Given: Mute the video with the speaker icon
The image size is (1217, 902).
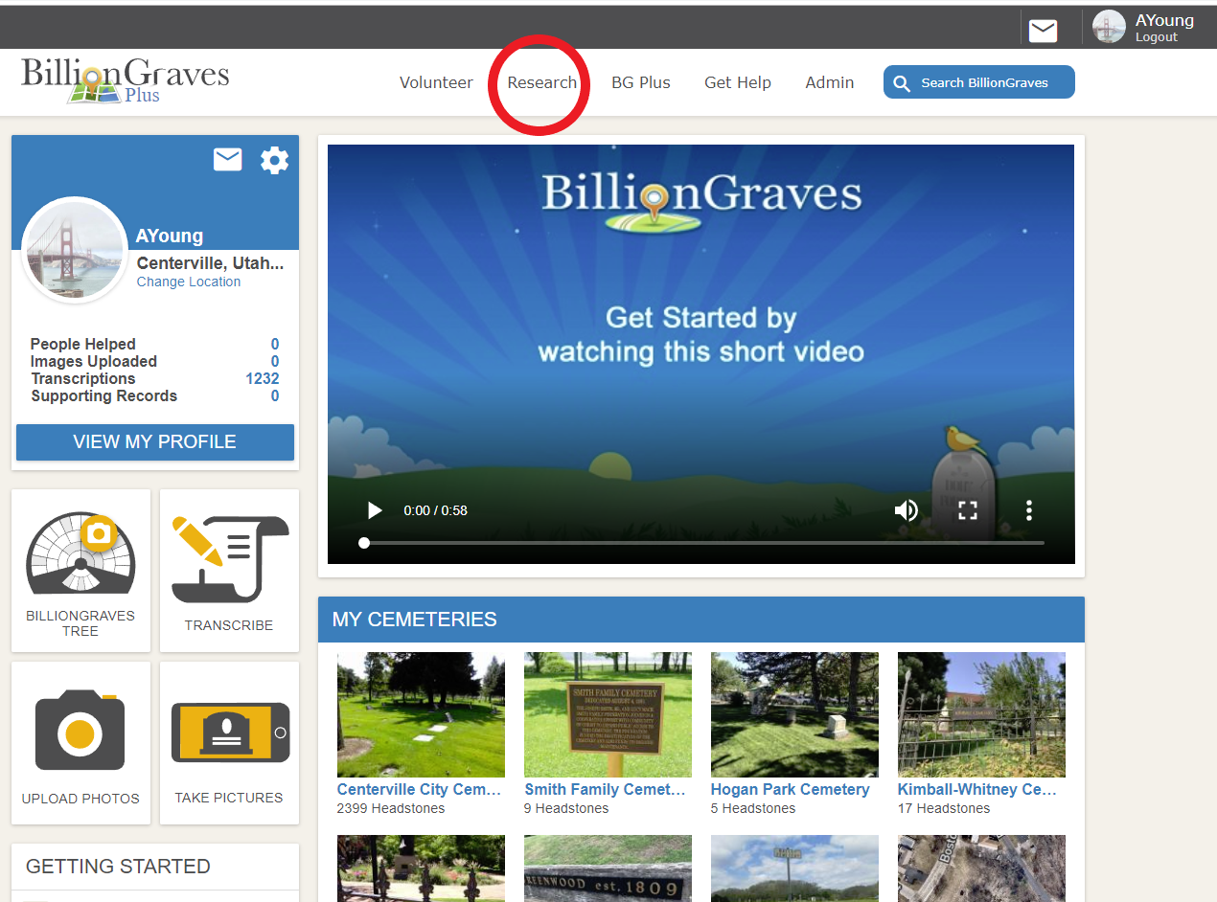Looking at the screenshot, I should click(x=906, y=510).
